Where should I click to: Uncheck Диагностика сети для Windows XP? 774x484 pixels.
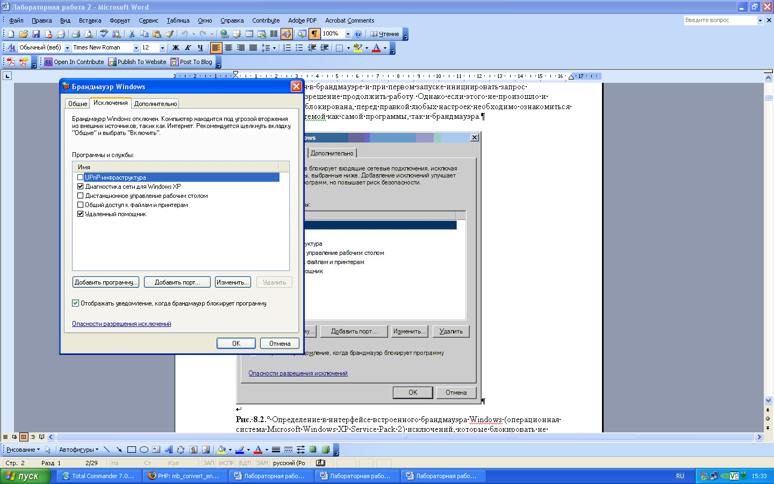pyautogui.click(x=81, y=187)
